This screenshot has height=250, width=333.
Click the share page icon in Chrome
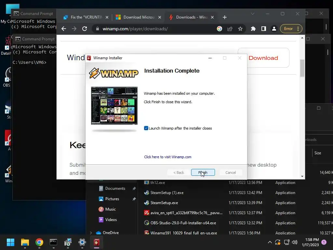coord(230,29)
